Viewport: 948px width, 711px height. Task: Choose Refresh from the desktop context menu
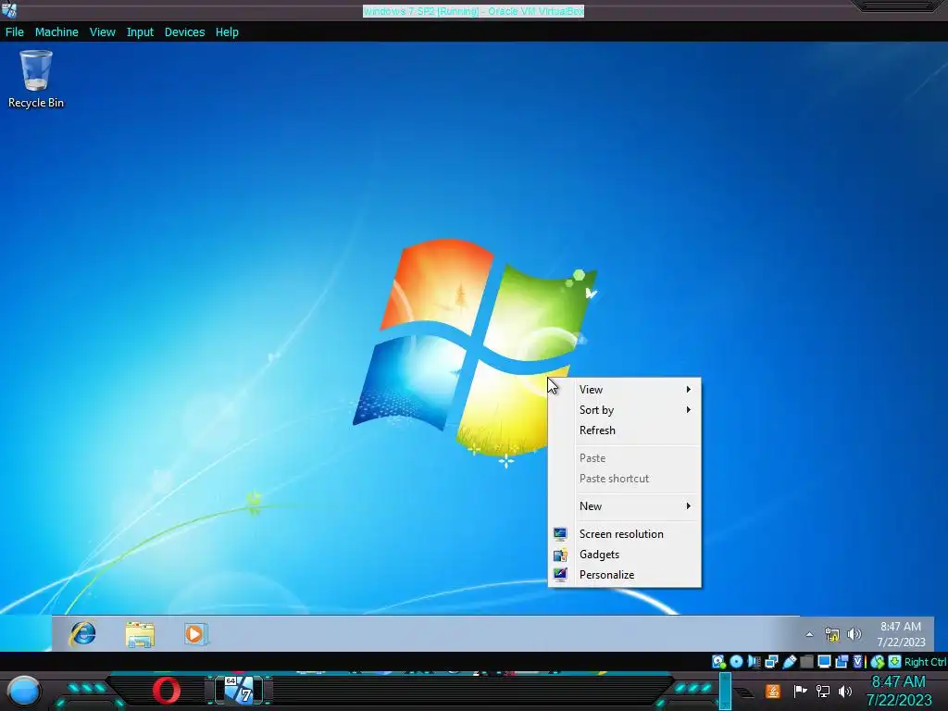click(x=625, y=430)
